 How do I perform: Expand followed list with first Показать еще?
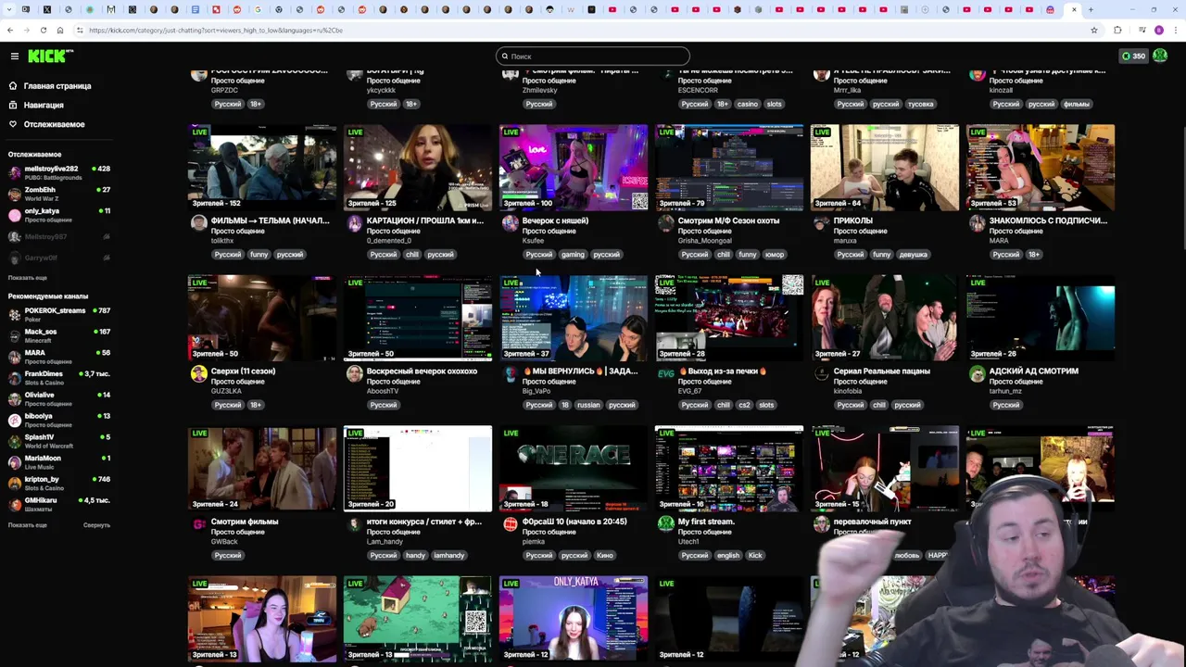tap(28, 278)
